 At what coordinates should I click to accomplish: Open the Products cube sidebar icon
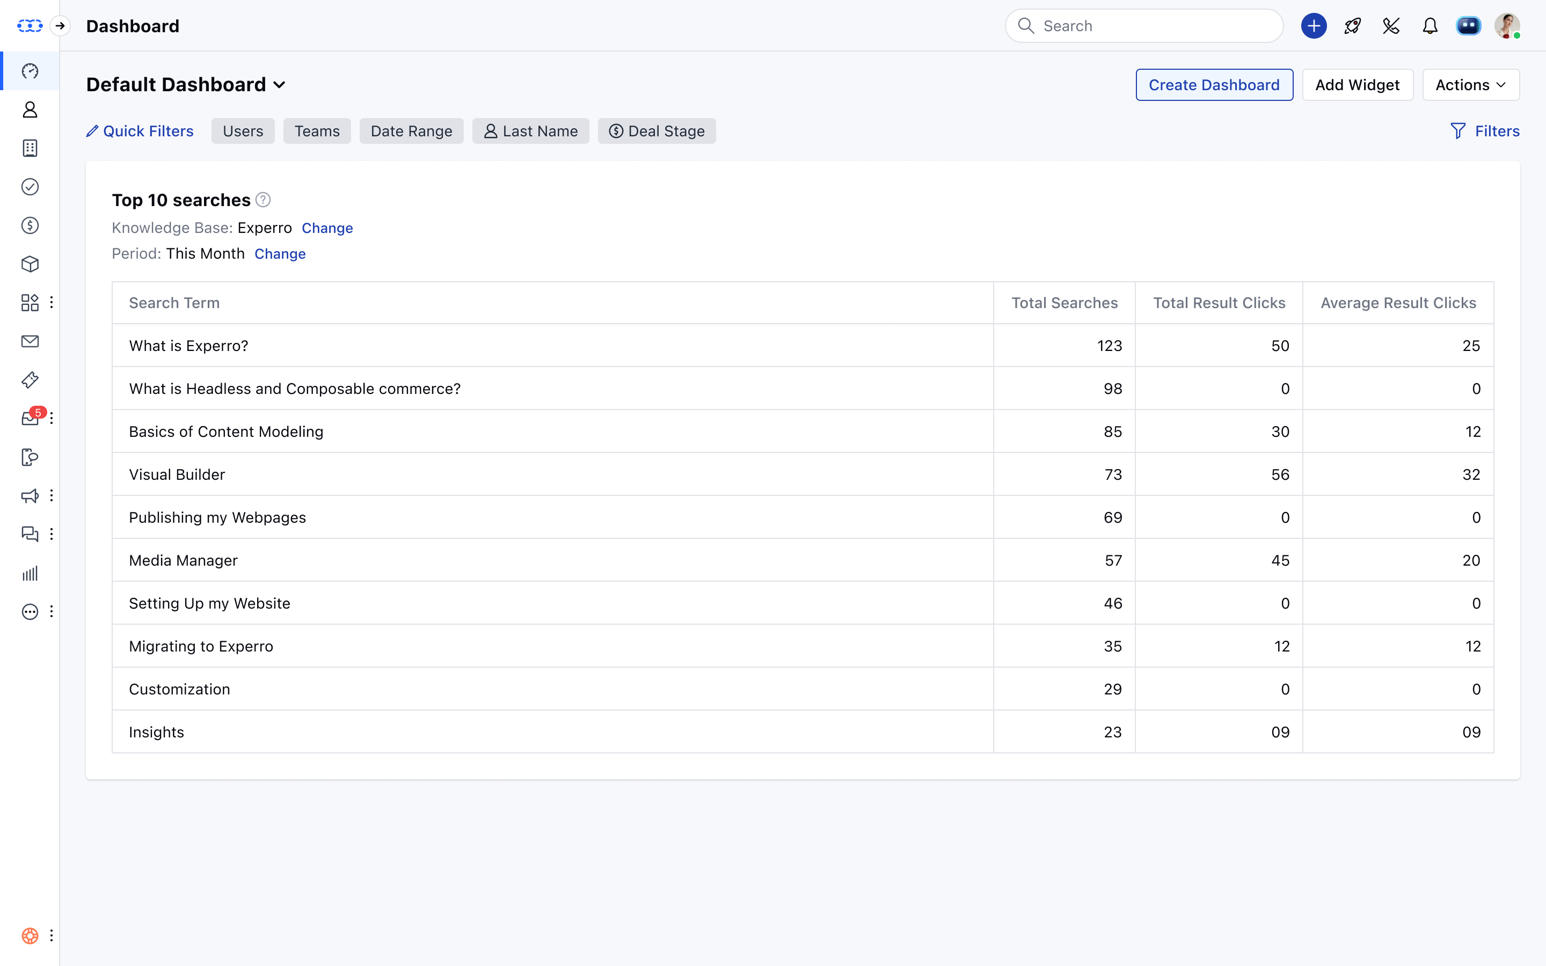pyautogui.click(x=30, y=264)
